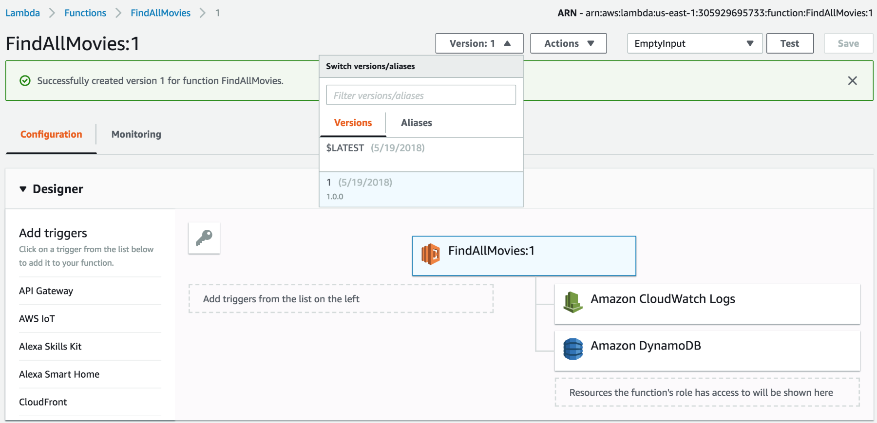Screen dimensions: 877x423
Task: Select the FindAllMovies:1 function box
Action: click(x=524, y=256)
